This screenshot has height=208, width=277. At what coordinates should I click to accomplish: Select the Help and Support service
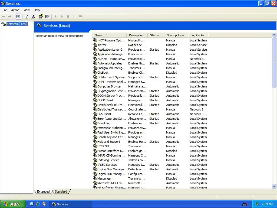[x=109, y=141]
